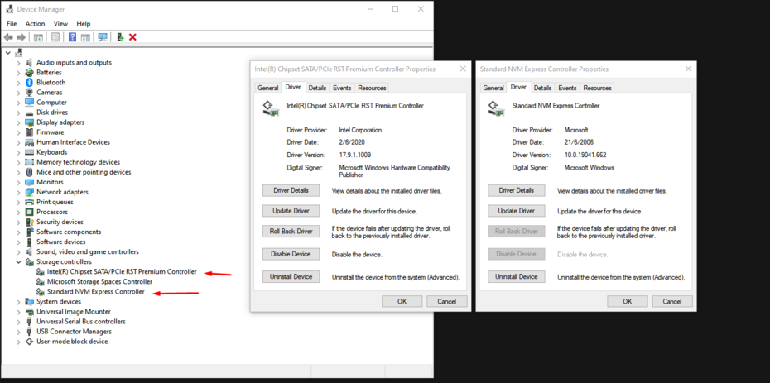Click the Batteries category icon
This screenshot has width=770, height=383.
[x=29, y=73]
